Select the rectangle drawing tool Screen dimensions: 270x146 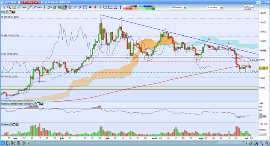tap(110, 8)
